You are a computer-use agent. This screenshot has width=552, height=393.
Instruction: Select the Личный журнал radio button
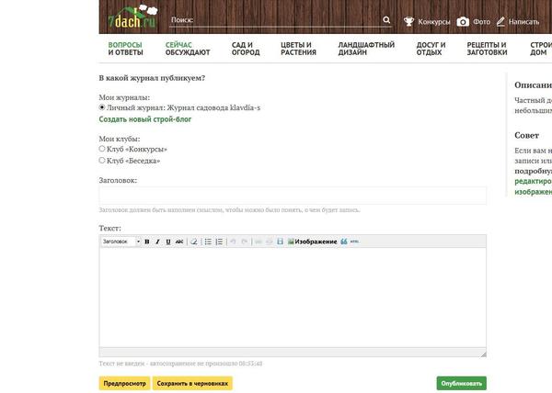102,107
